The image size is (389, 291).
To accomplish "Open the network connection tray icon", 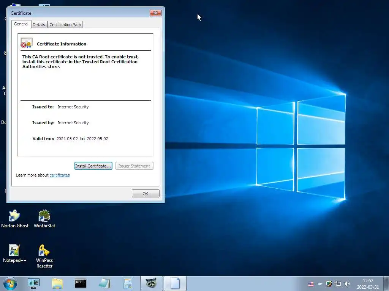I will coord(338,284).
